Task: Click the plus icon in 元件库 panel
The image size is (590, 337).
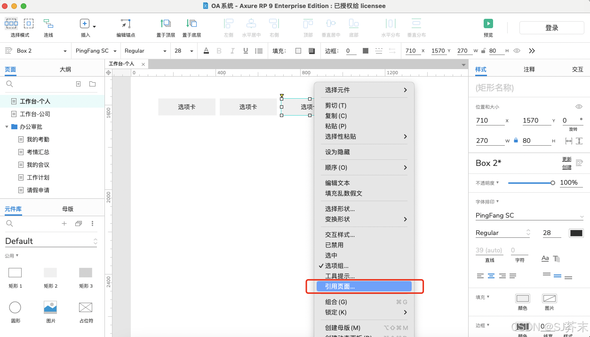Action: pyautogui.click(x=64, y=224)
